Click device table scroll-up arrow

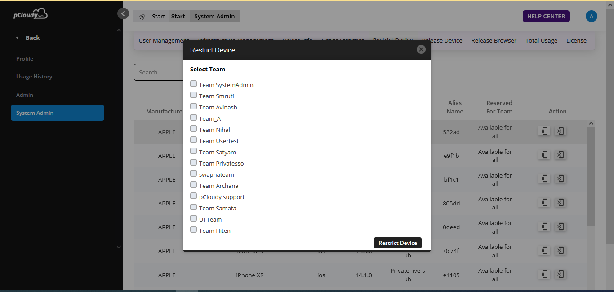pos(591,123)
